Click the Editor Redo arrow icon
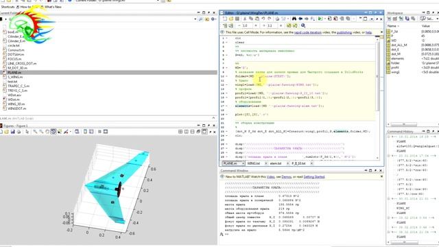 (270, 19)
